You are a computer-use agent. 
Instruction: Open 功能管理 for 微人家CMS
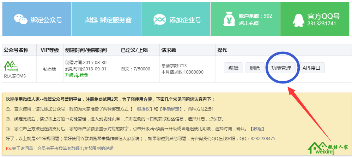(x=281, y=68)
